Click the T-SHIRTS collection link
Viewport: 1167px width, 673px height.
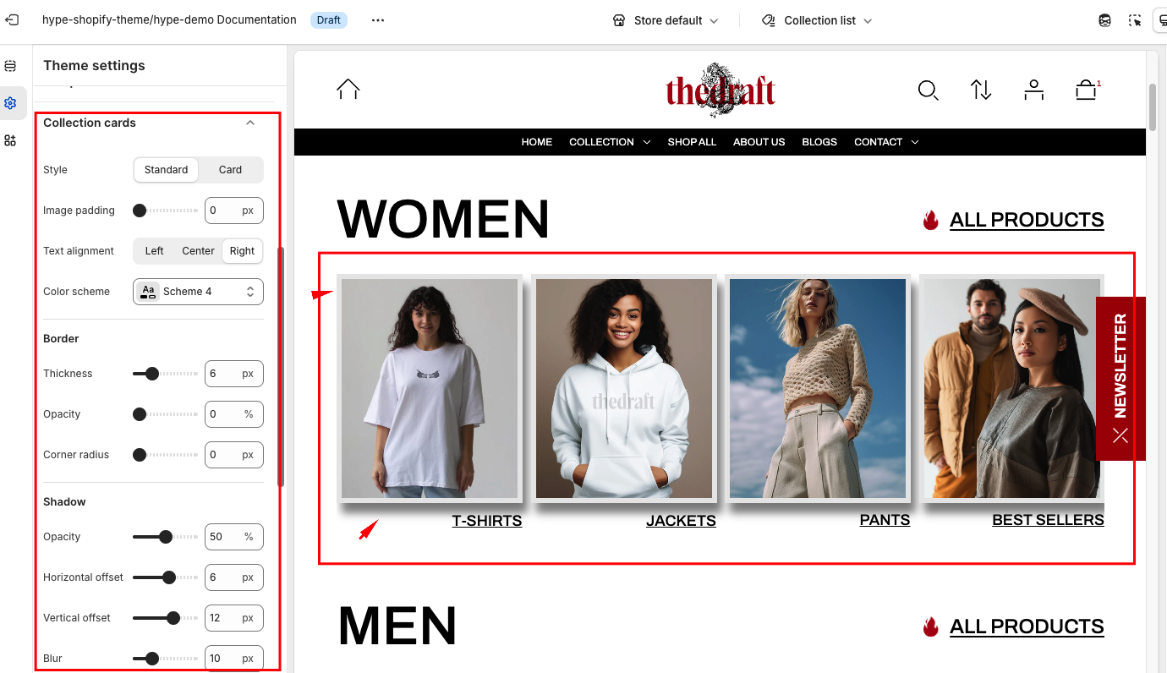pos(487,521)
